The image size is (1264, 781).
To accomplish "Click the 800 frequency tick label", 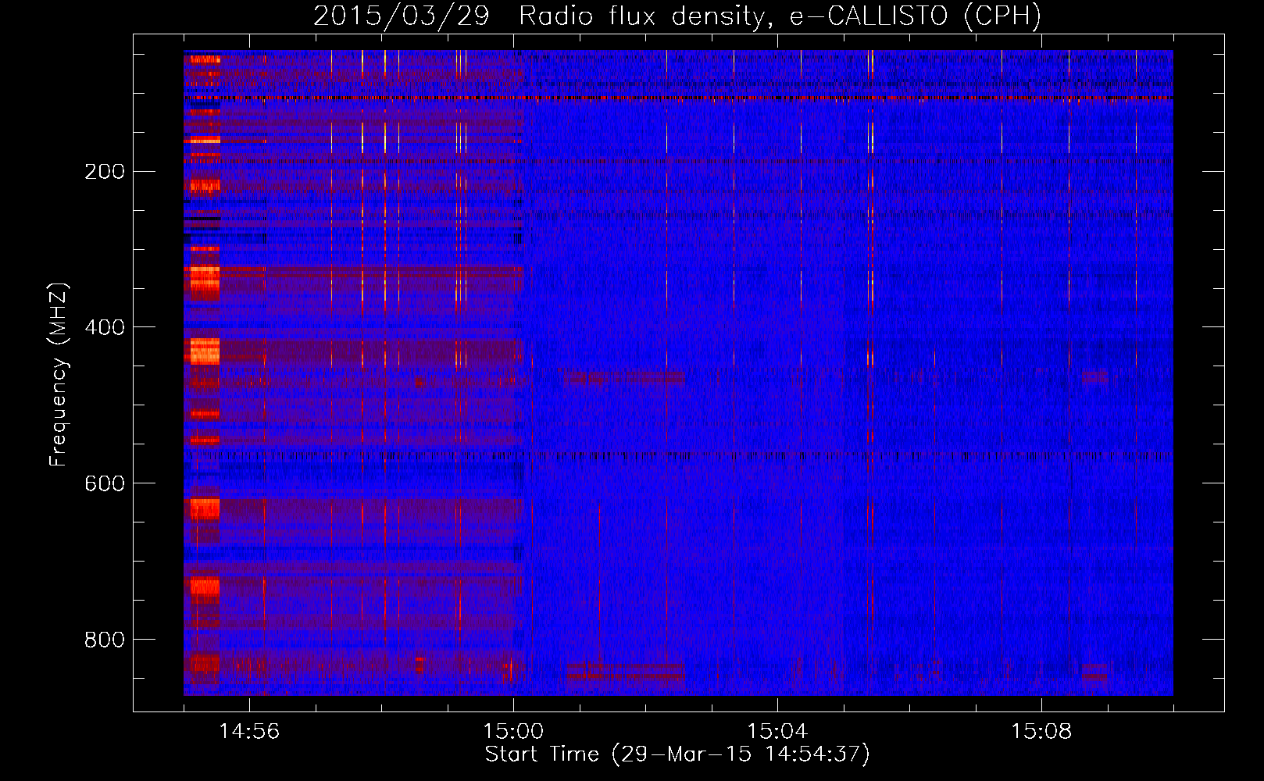I will click(104, 640).
